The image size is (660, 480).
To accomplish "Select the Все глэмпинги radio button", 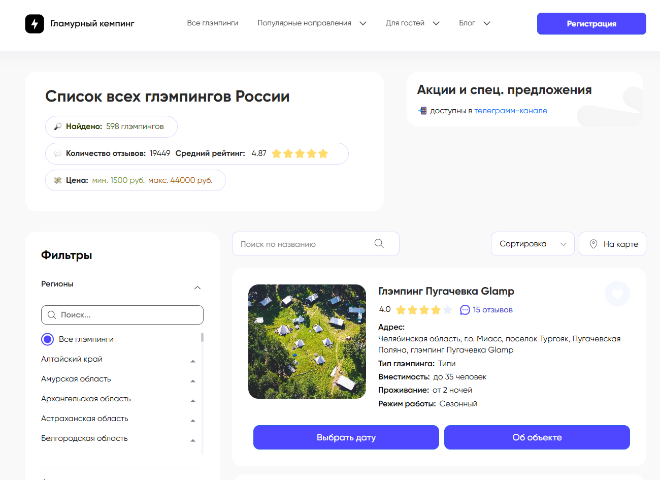I will [48, 339].
